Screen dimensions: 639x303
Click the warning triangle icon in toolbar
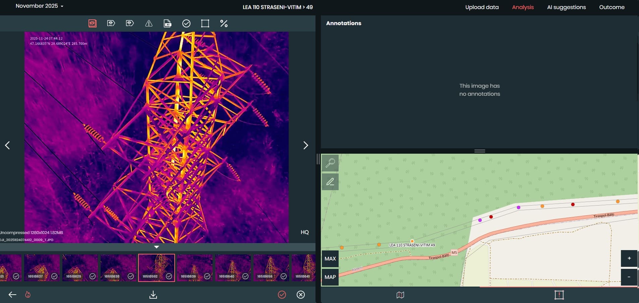coord(149,23)
